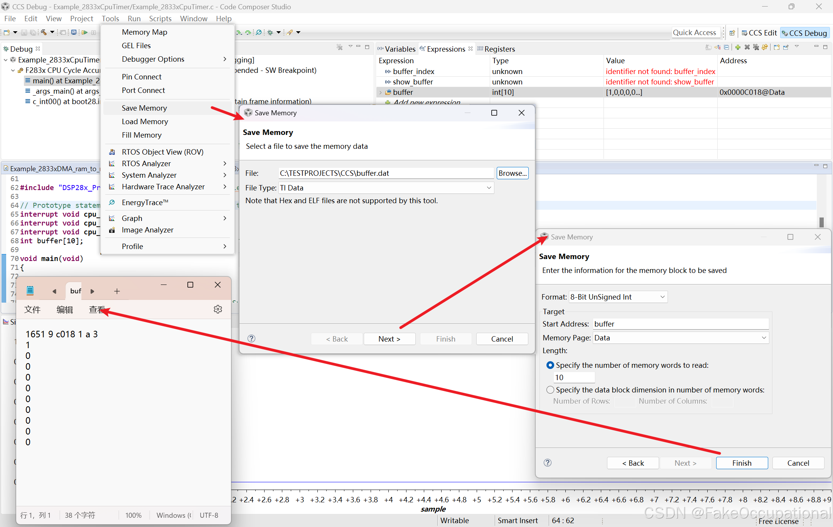Select 'data block dimension' radio option
This screenshot has width=833, height=527.
(550, 390)
